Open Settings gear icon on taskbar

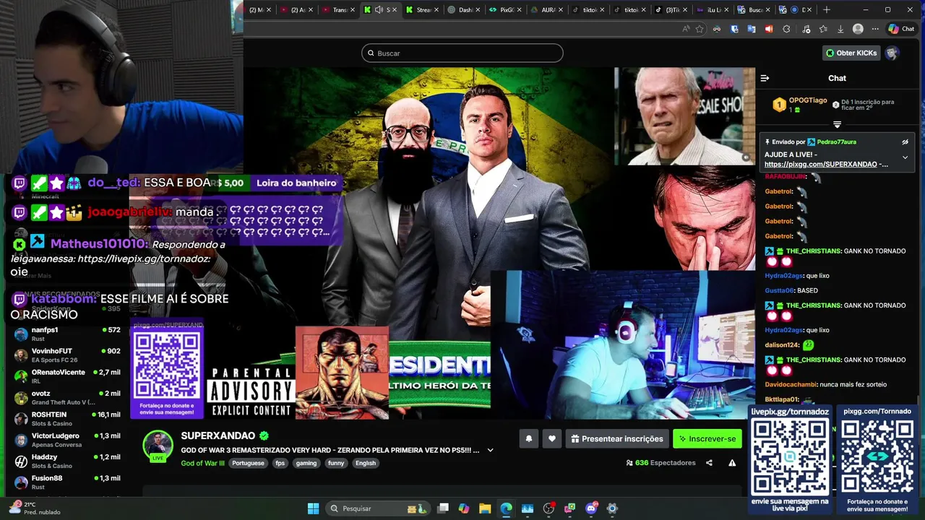coord(612,508)
